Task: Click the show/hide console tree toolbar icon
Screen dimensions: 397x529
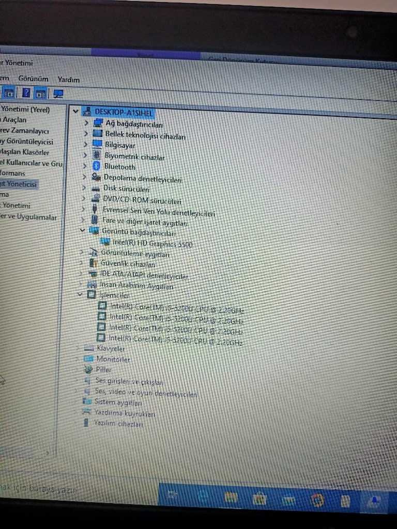Action: click(x=9, y=92)
